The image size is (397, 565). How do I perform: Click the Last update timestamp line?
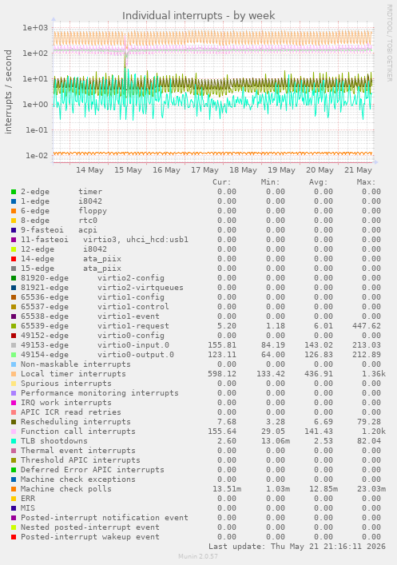click(x=297, y=547)
